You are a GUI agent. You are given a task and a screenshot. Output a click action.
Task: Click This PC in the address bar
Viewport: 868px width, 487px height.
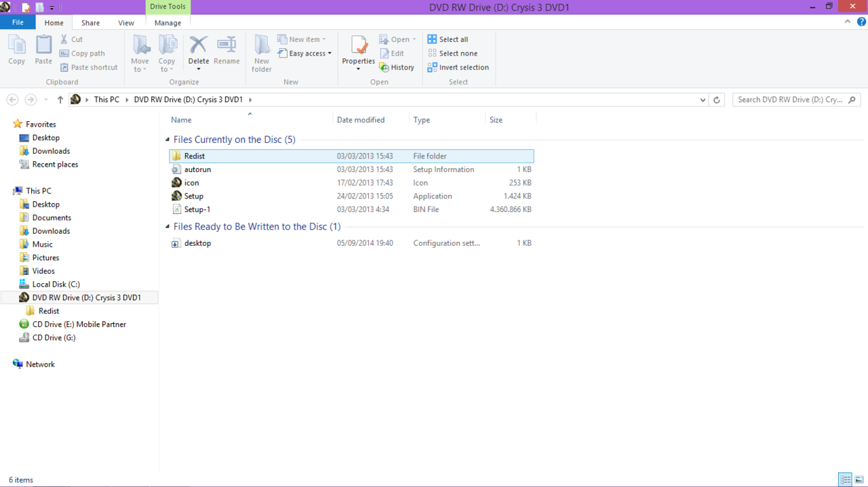[106, 100]
